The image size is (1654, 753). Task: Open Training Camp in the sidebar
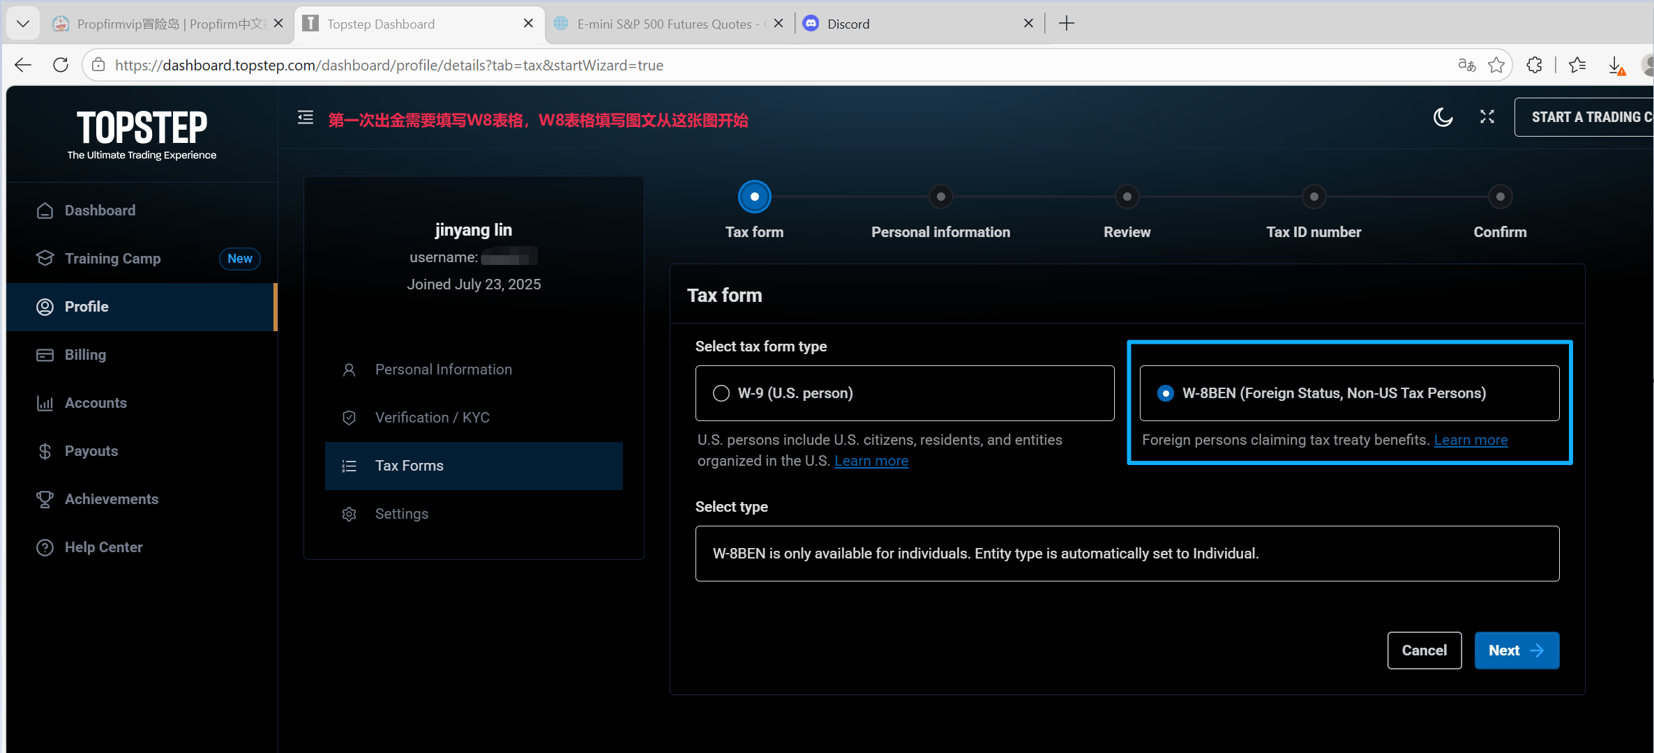142,259
